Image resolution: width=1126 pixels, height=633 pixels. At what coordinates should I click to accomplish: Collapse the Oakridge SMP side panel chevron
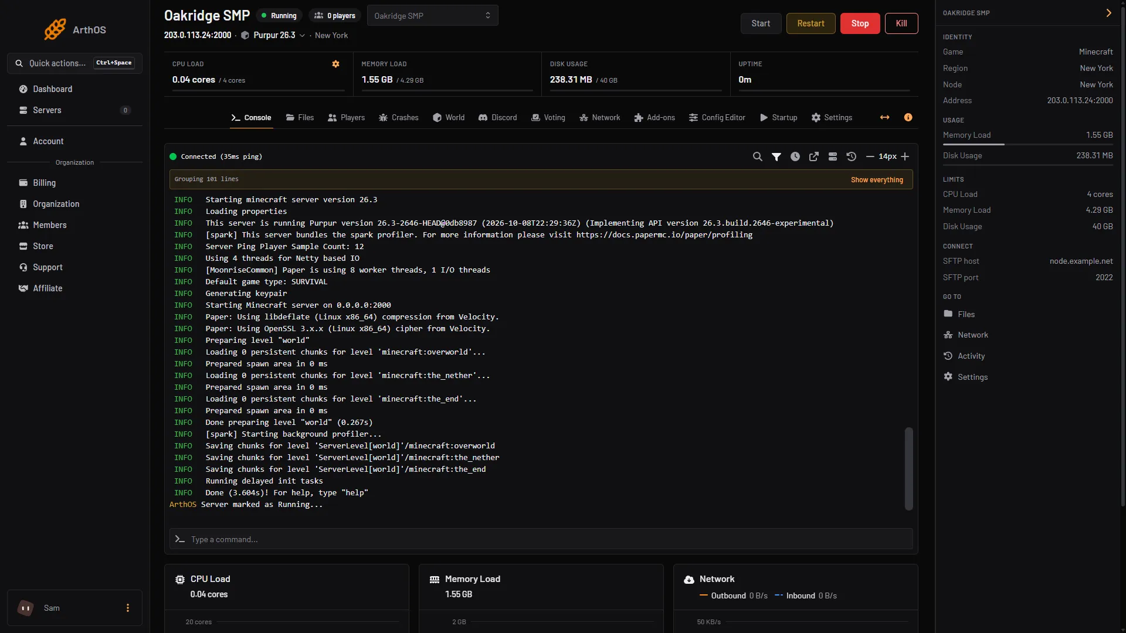(1108, 13)
